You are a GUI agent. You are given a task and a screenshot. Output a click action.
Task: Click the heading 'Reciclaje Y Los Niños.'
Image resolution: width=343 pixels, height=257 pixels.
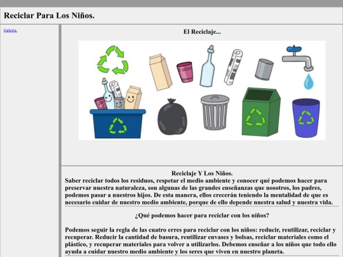tap(202, 173)
